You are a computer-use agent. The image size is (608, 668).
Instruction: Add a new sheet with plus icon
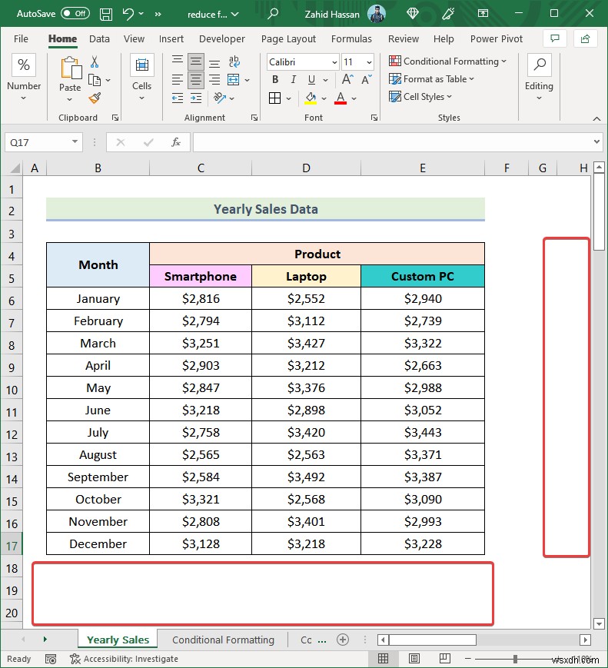tap(343, 640)
